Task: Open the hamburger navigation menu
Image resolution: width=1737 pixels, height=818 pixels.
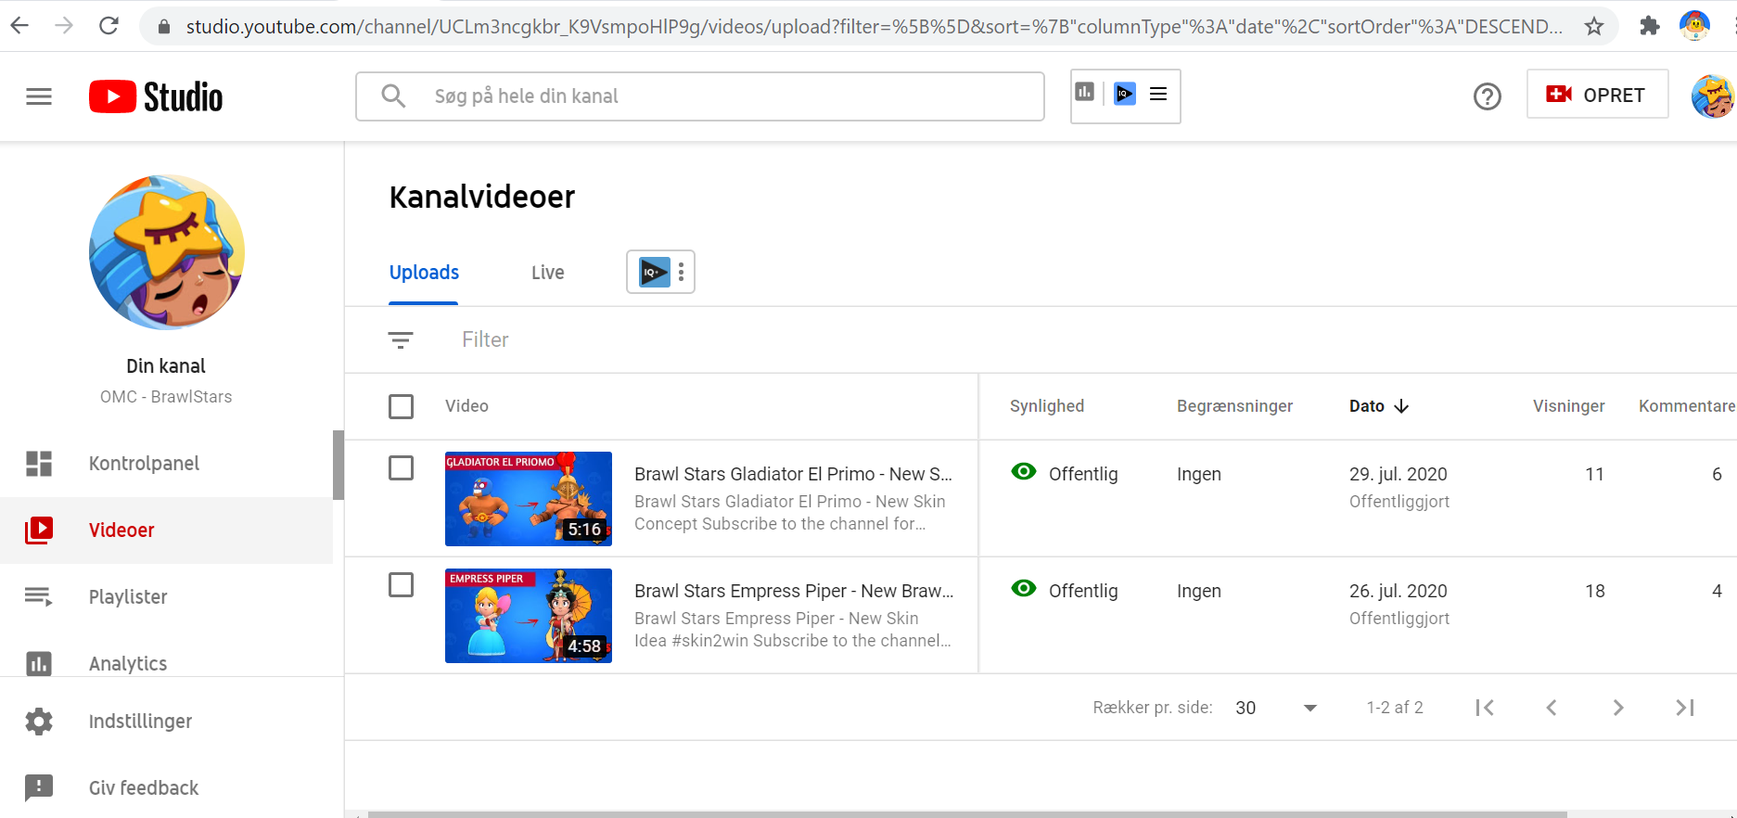Action: [x=39, y=96]
